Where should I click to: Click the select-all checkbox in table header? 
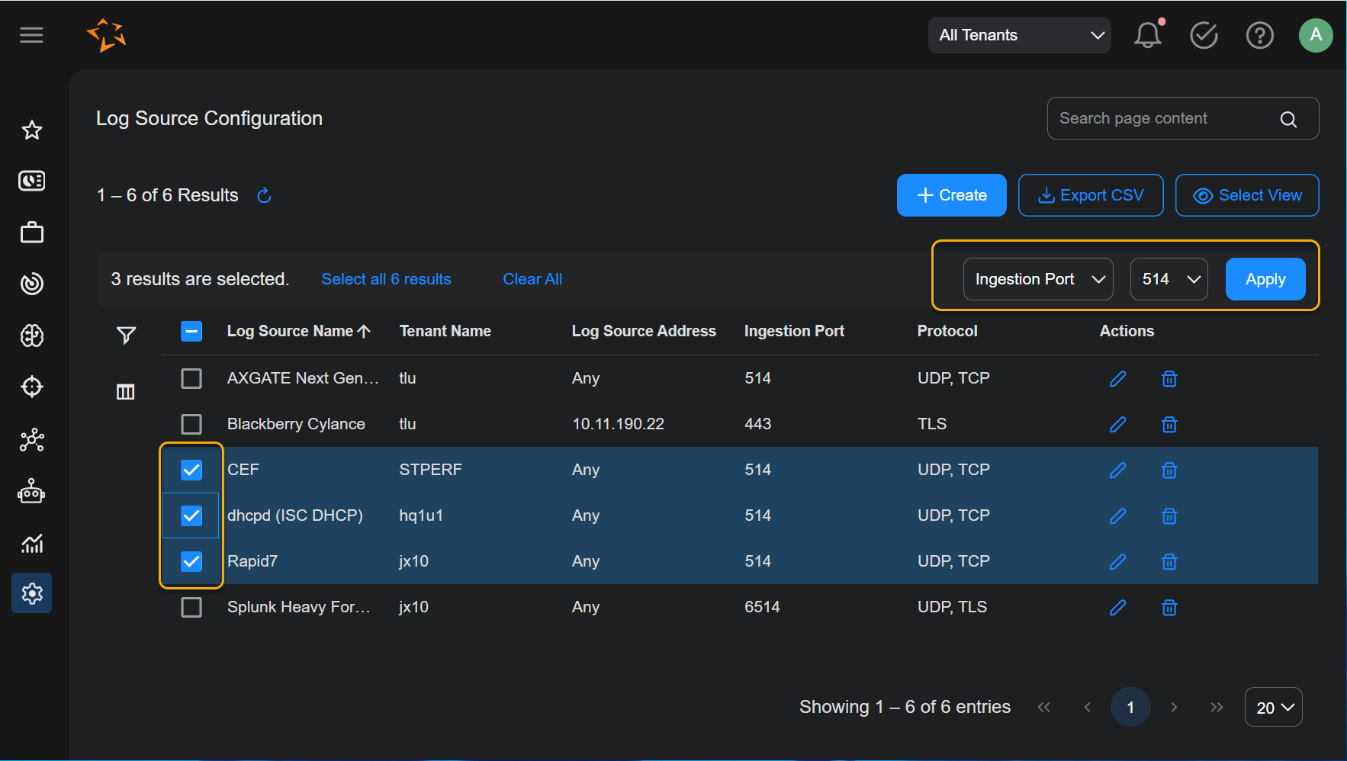coord(191,331)
